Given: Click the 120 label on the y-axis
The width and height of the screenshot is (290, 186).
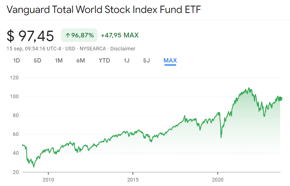Looking at the screenshot, I should point(14,77).
